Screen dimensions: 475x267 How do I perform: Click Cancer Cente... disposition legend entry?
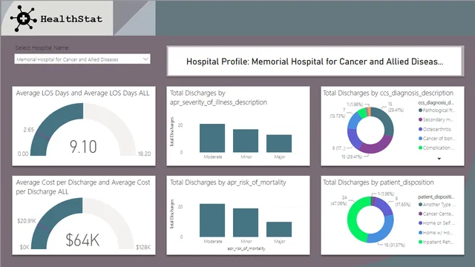pos(436,214)
